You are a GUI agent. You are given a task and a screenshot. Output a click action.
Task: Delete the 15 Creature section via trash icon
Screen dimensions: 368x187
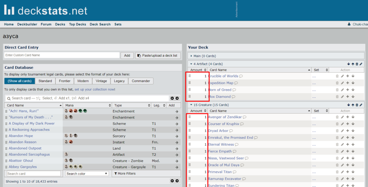click(x=357, y=105)
